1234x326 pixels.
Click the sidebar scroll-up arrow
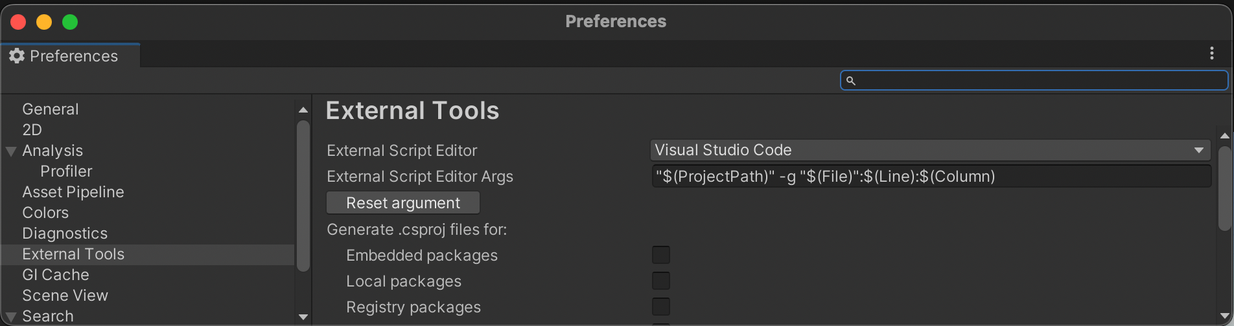303,110
